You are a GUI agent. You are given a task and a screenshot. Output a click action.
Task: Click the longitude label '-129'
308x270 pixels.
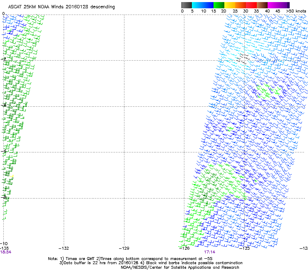pyautogui.click(x=124, y=248)
